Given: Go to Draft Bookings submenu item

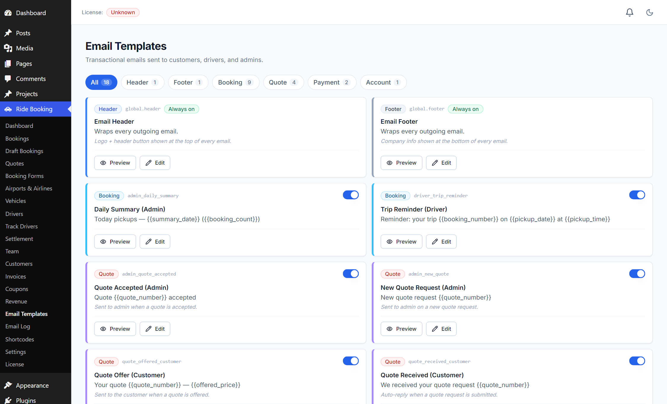Looking at the screenshot, I should click(x=24, y=151).
